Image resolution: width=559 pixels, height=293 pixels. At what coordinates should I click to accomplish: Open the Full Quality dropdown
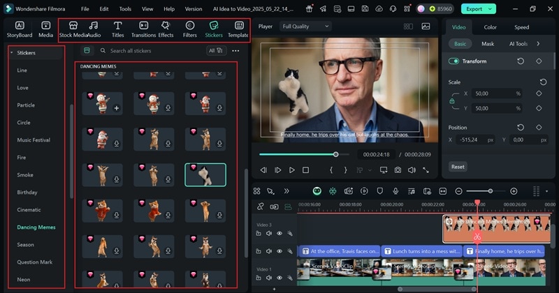tap(305, 27)
